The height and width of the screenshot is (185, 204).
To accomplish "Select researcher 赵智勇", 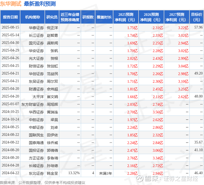I will 52,35.
